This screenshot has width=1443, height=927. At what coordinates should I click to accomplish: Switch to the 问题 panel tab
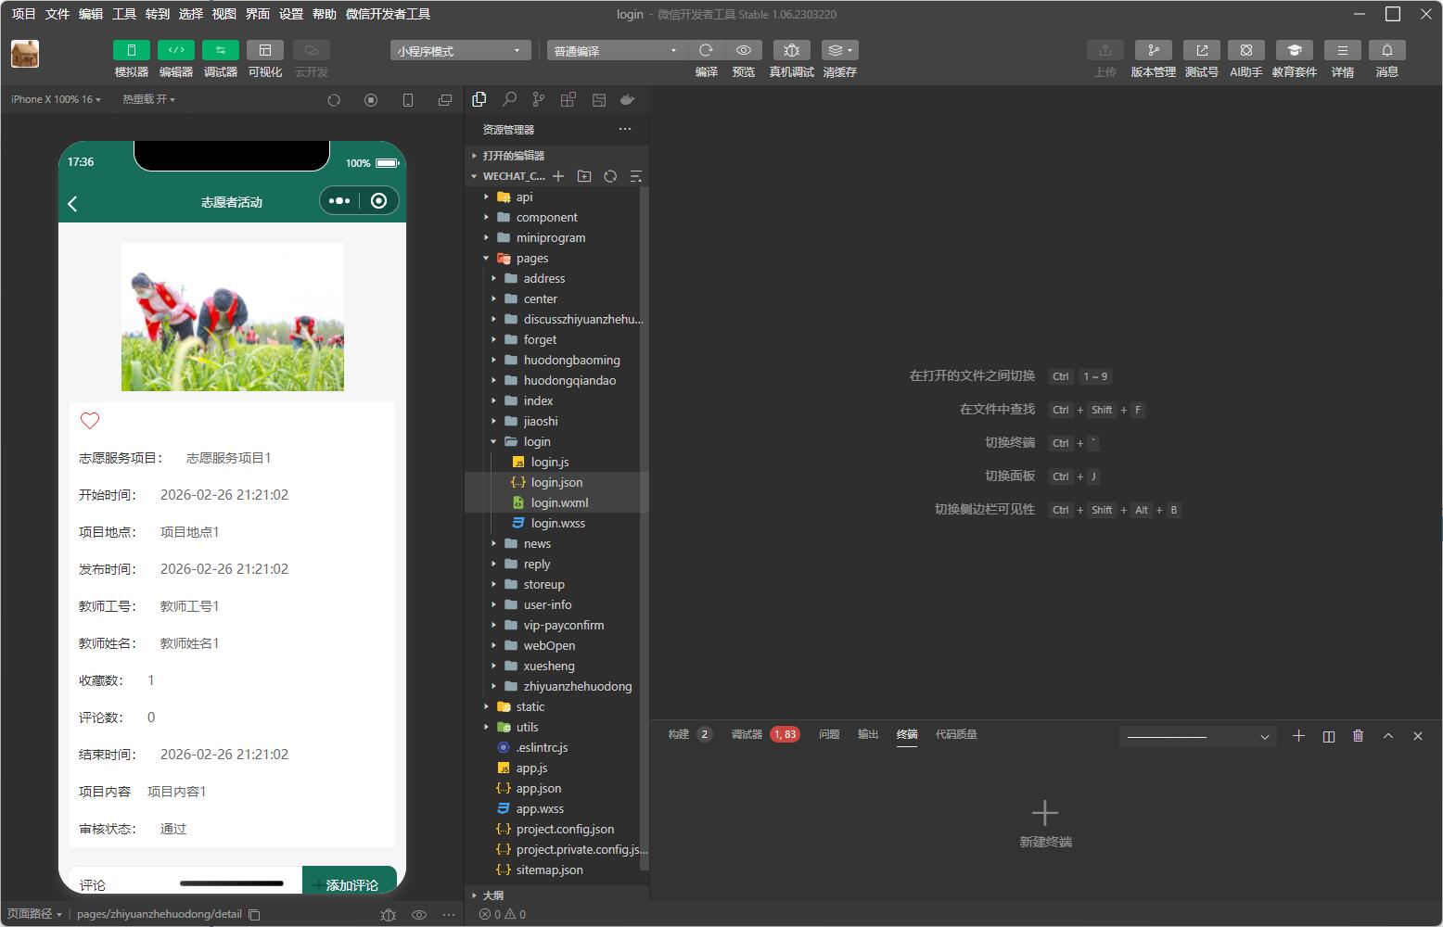coord(829,734)
